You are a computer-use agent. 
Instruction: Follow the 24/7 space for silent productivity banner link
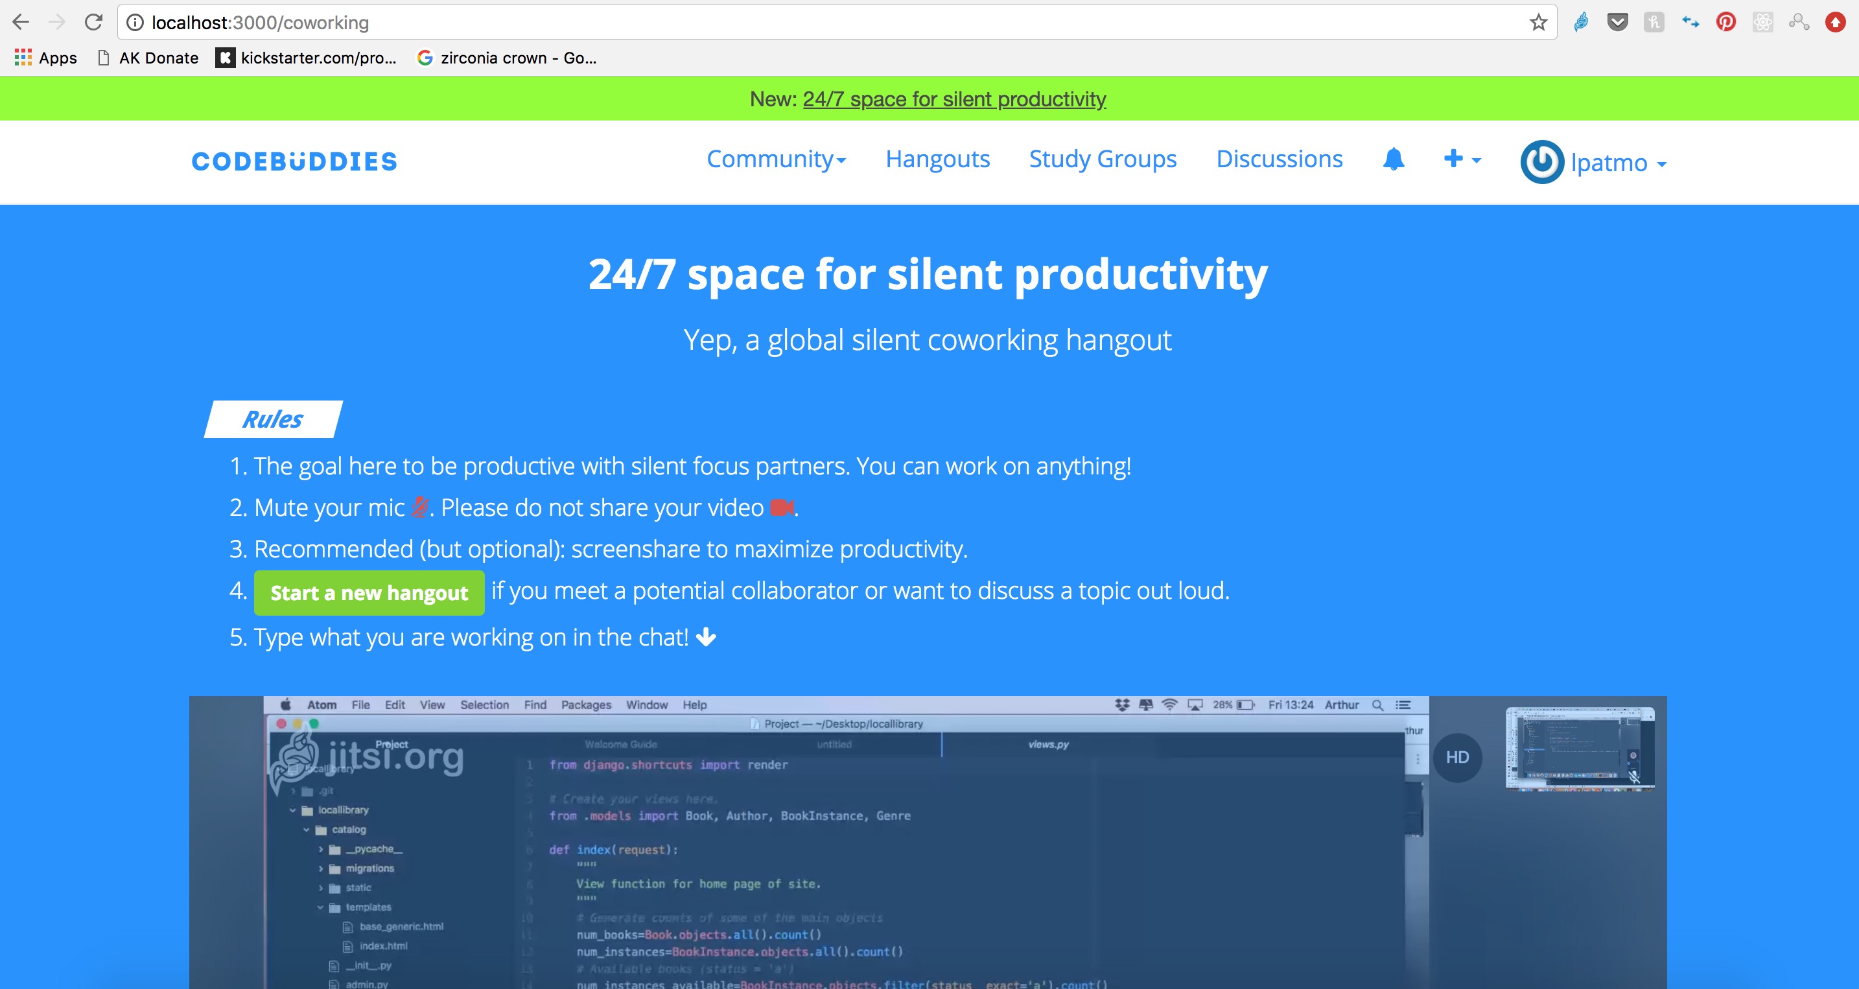[953, 99]
